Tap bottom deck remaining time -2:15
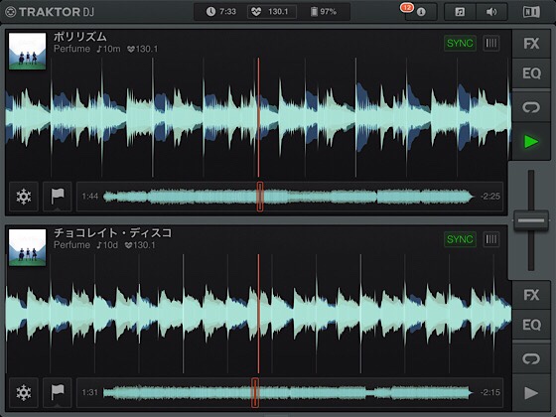The image size is (556, 417). (x=490, y=392)
